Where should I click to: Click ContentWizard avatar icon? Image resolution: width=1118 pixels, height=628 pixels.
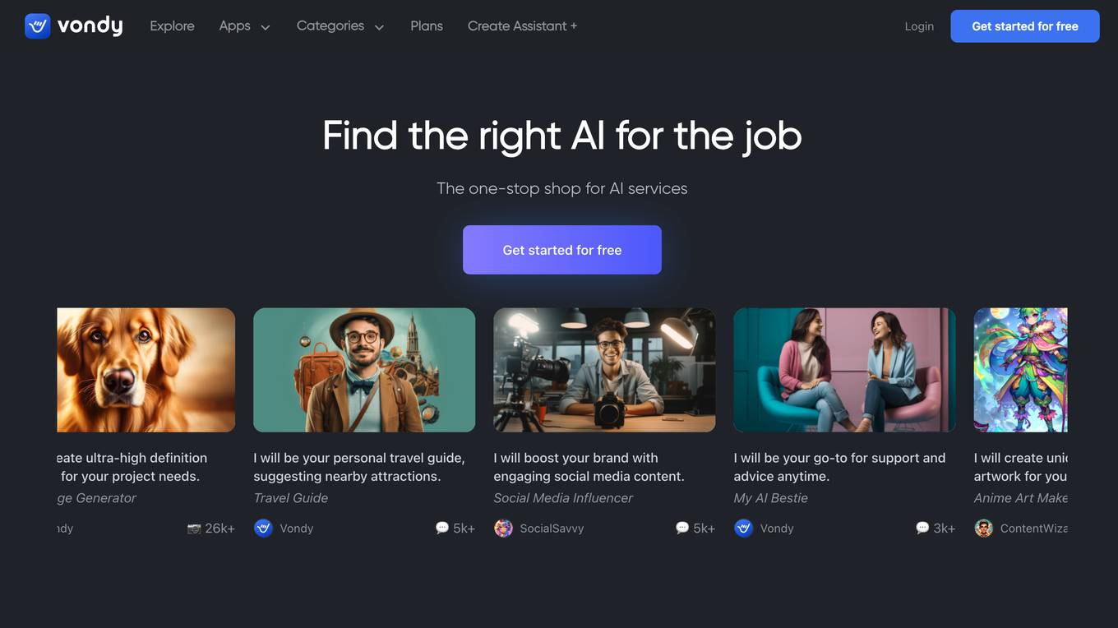pyautogui.click(x=983, y=529)
